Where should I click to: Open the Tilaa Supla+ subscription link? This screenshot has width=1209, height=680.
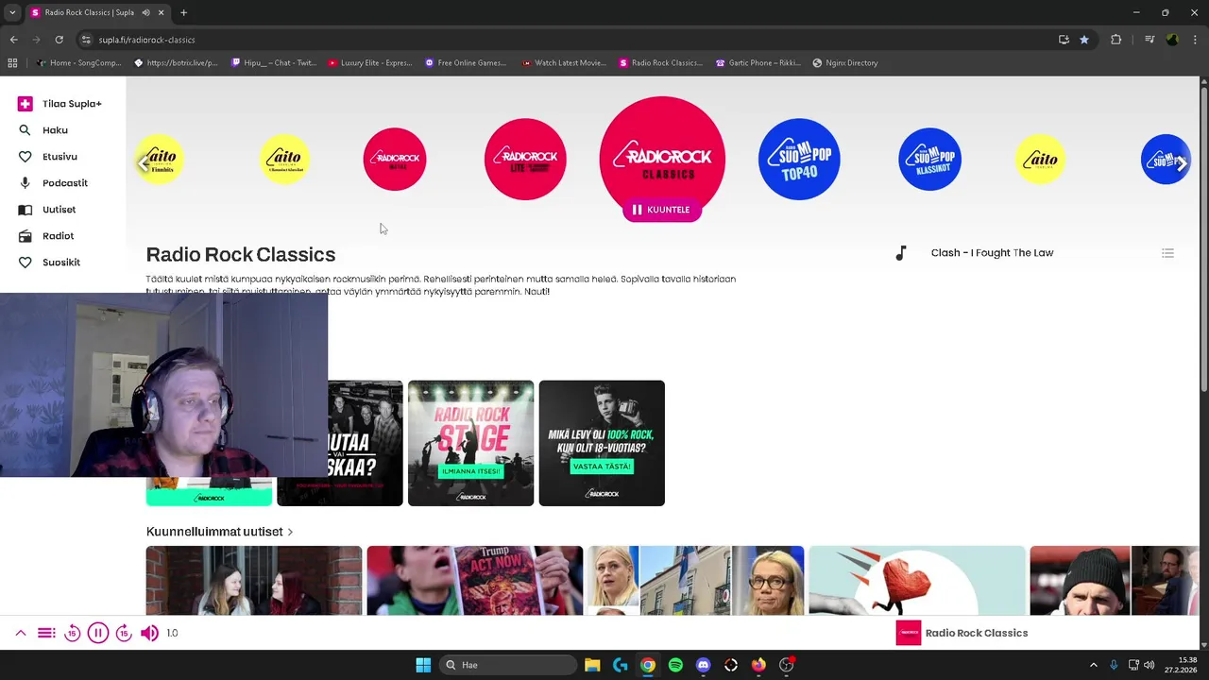pos(60,104)
